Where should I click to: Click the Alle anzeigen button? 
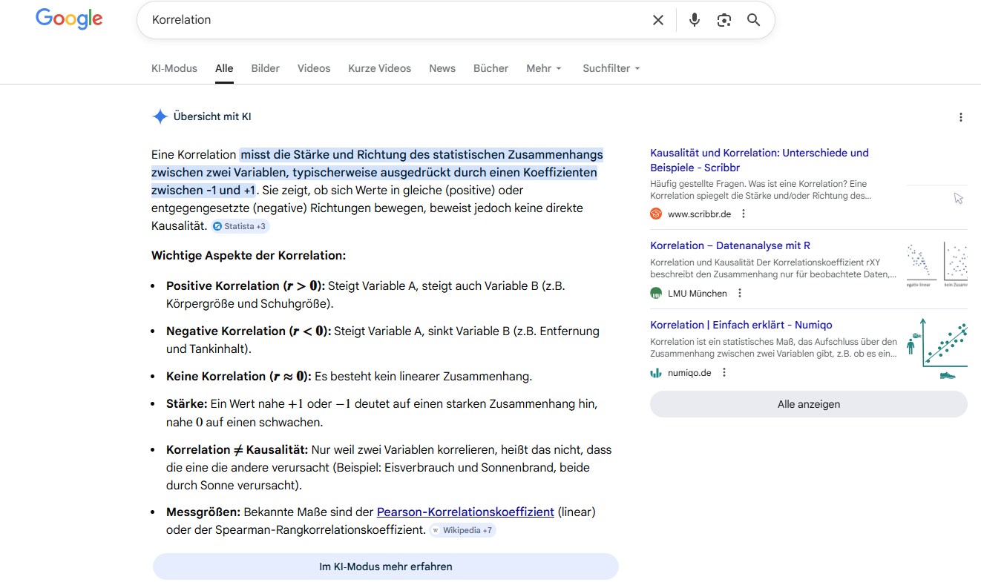click(808, 404)
